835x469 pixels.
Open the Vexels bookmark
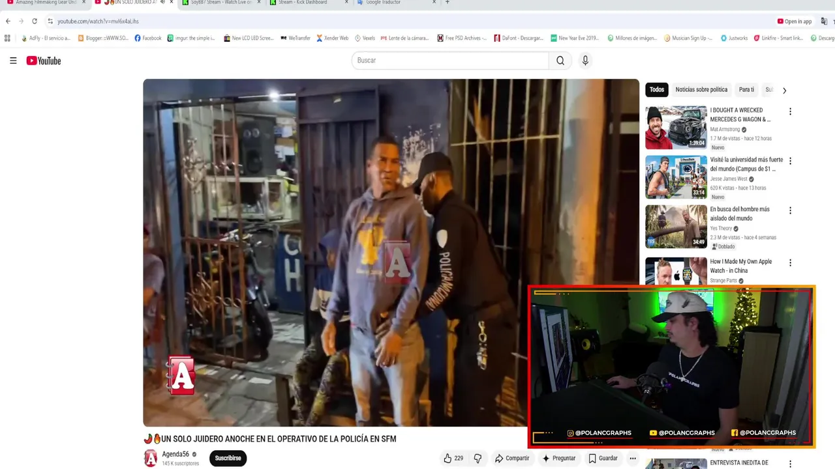point(365,38)
